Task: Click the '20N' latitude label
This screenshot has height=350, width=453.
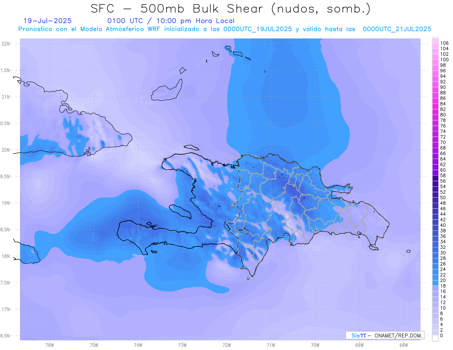Action: coord(6,150)
